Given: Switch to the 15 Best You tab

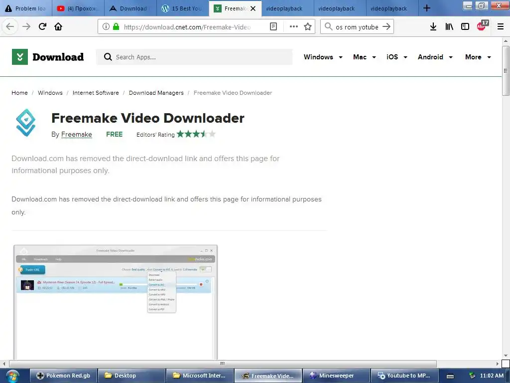Looking at the screenshot, I should (x=182, y=8).
